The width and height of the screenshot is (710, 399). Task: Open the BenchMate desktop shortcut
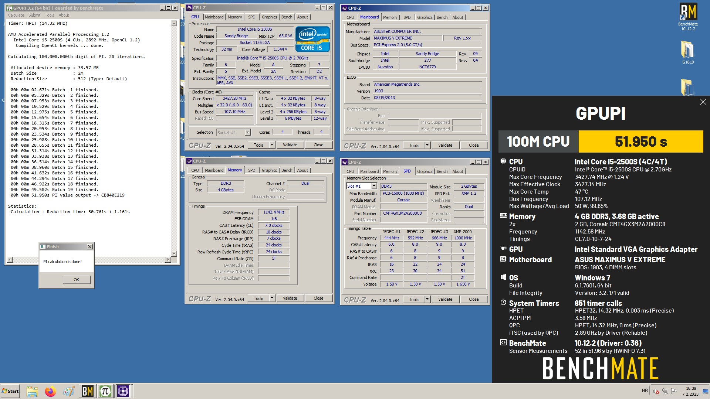688,17
